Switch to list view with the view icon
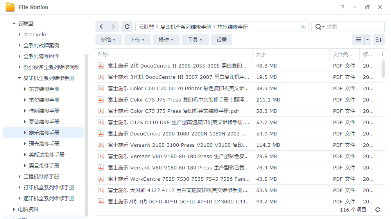The image size is (391, 219). (x=358, y=39)
